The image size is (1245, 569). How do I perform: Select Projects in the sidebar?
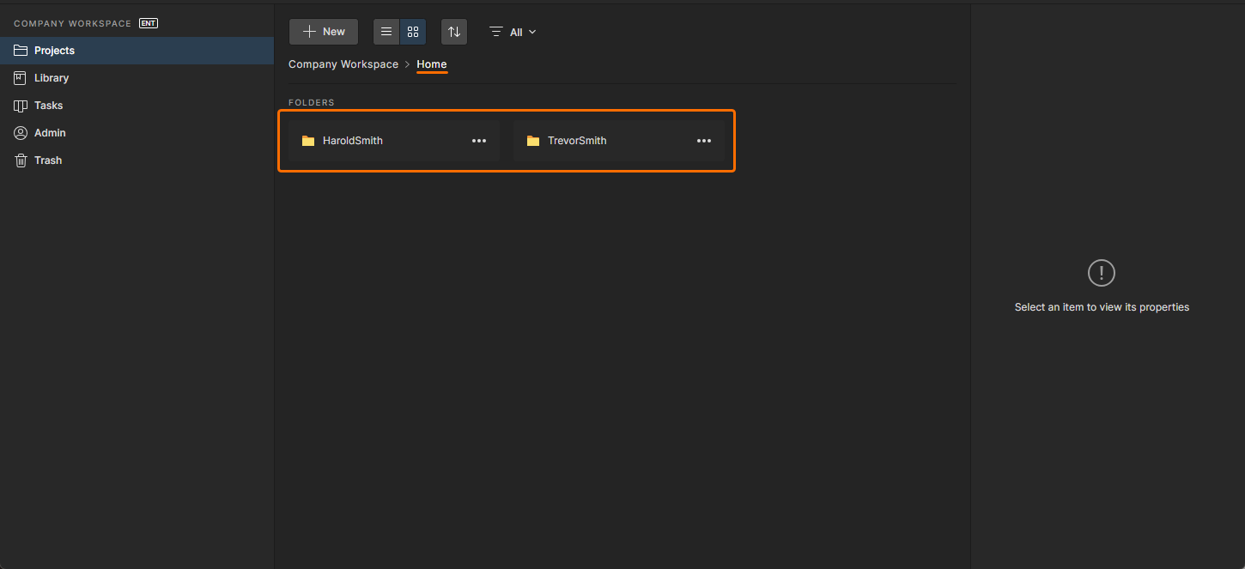(x=137, y=51)
